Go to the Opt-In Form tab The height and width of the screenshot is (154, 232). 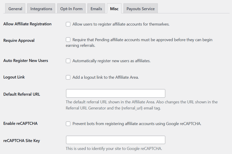pyautogui.click(x=71, y=9)
